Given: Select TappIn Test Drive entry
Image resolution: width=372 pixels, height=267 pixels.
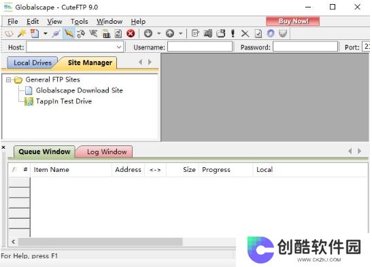Looking at the screenshot, I should (x=63, y=101).
